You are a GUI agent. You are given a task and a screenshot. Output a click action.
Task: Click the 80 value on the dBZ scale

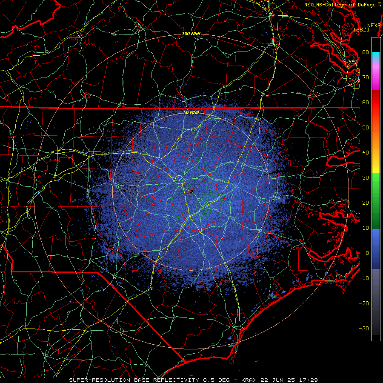click(366, 52)
